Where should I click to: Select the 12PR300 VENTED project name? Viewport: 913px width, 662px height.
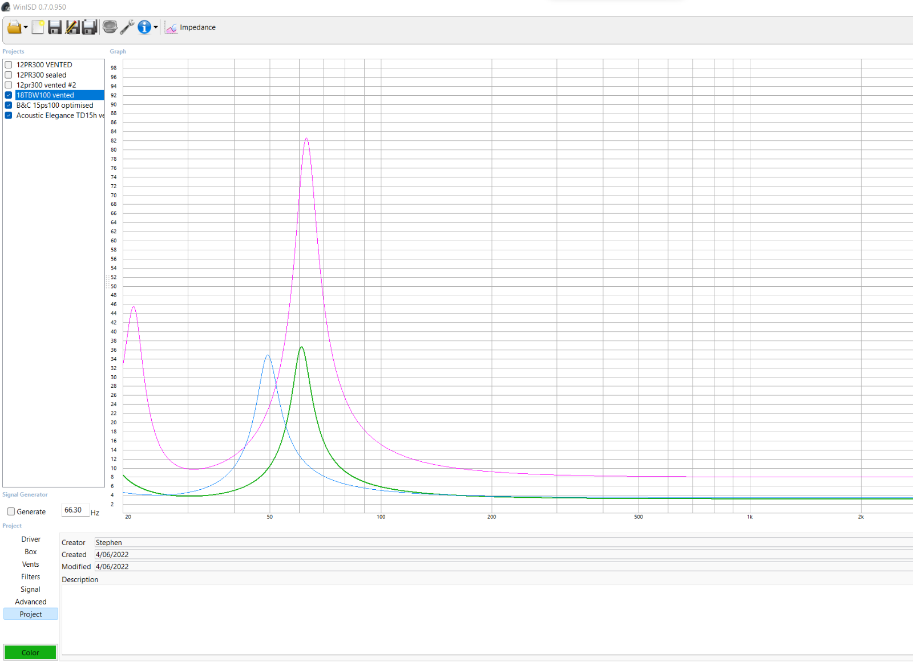coord(45,64)
